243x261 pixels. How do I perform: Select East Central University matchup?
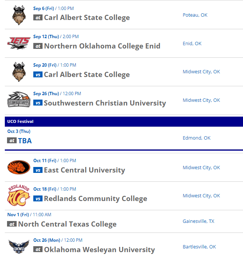pyautogui.click(x=84, y=170)
